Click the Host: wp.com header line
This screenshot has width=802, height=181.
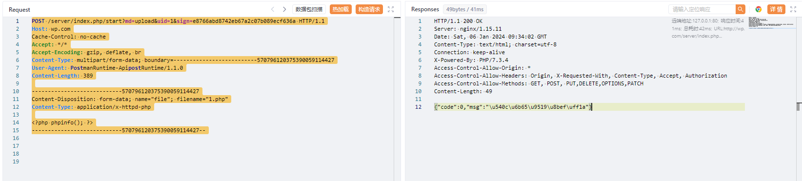[x=51, y=29]
